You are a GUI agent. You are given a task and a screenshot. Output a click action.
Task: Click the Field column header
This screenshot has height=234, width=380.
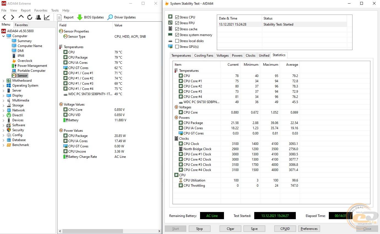[x=85, y=25]
